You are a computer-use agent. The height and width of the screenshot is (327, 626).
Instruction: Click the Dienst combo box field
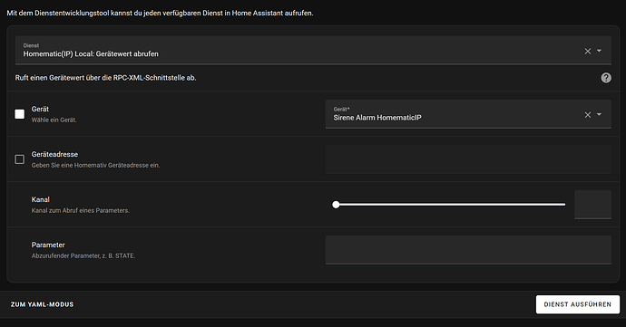313,50
